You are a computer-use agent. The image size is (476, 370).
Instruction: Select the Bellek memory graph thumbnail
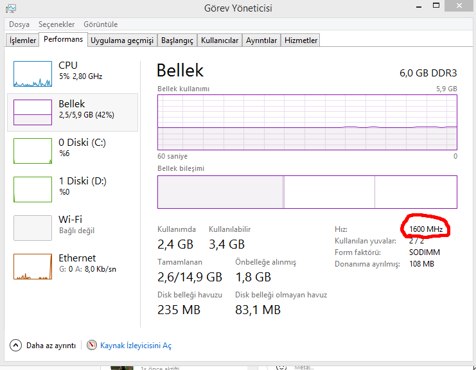click(33, 112)
